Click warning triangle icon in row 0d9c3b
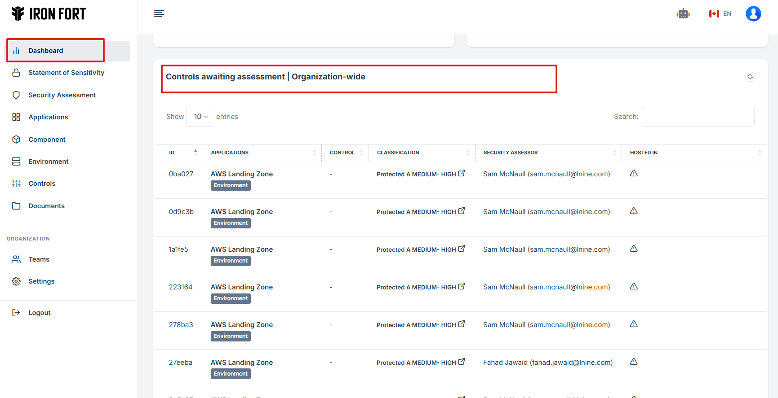The image size is (778, 398). (x=634, y=211)
